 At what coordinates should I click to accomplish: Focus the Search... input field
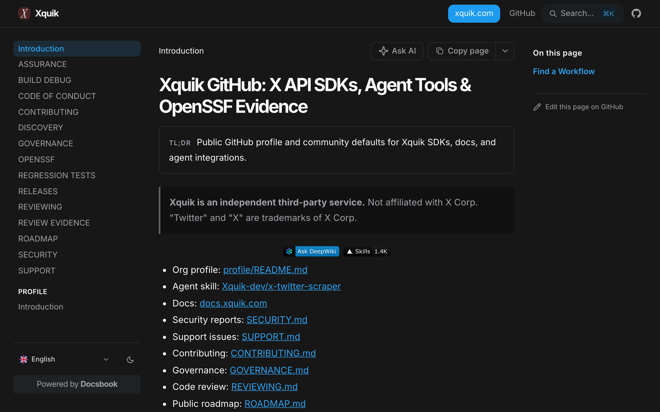coord(583,14)
